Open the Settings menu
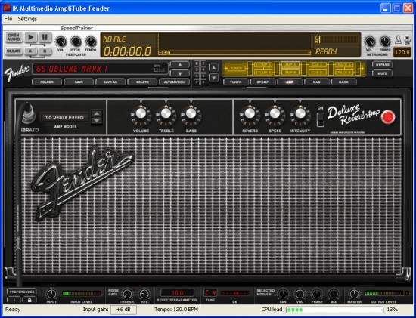The height and width of the screenshot is (318, 416). 27,19
